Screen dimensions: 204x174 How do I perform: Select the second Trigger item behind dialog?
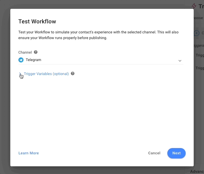pyautogui.click(x=200, y=68)
